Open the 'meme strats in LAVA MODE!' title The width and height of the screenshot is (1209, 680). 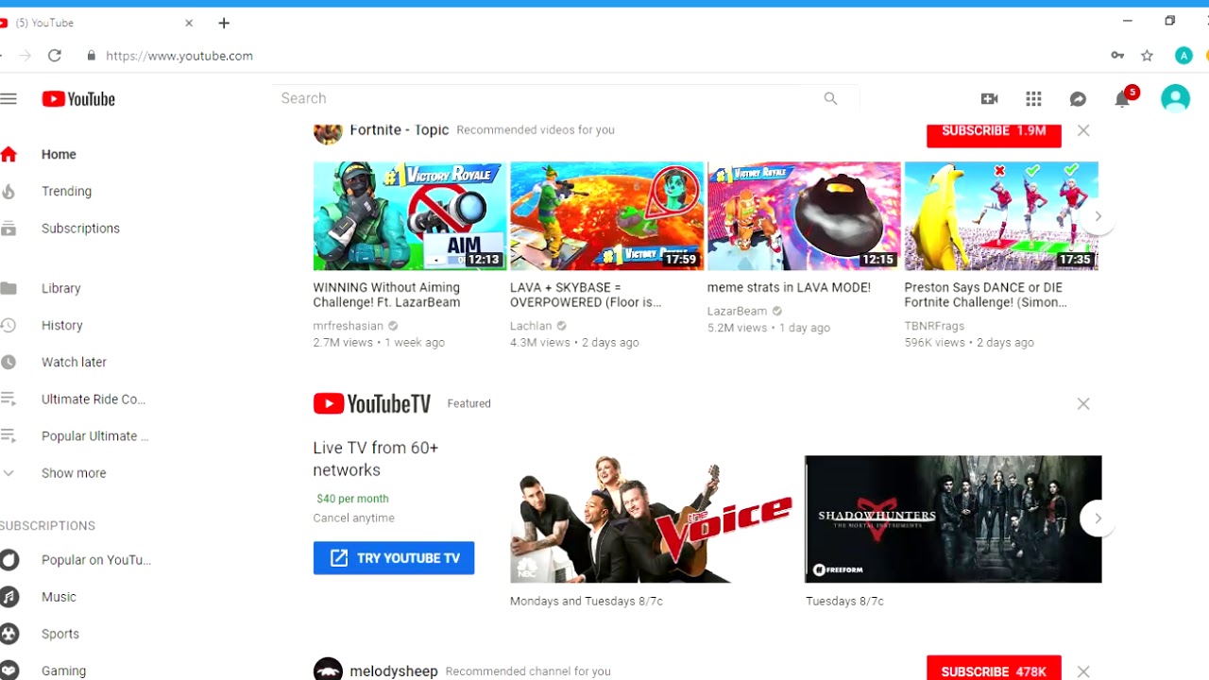point(789,287)
